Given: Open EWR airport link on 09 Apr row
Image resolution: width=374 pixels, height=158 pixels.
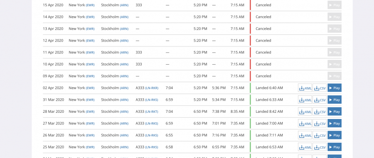Looking at the screenshot, I should tap(90, 76).
